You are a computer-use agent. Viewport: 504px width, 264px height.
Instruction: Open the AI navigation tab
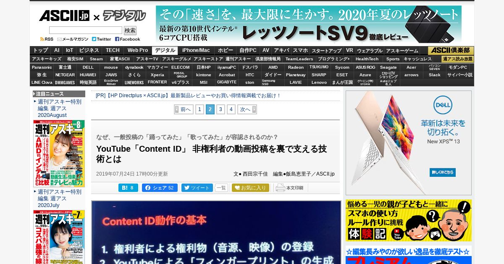(57, 50)
